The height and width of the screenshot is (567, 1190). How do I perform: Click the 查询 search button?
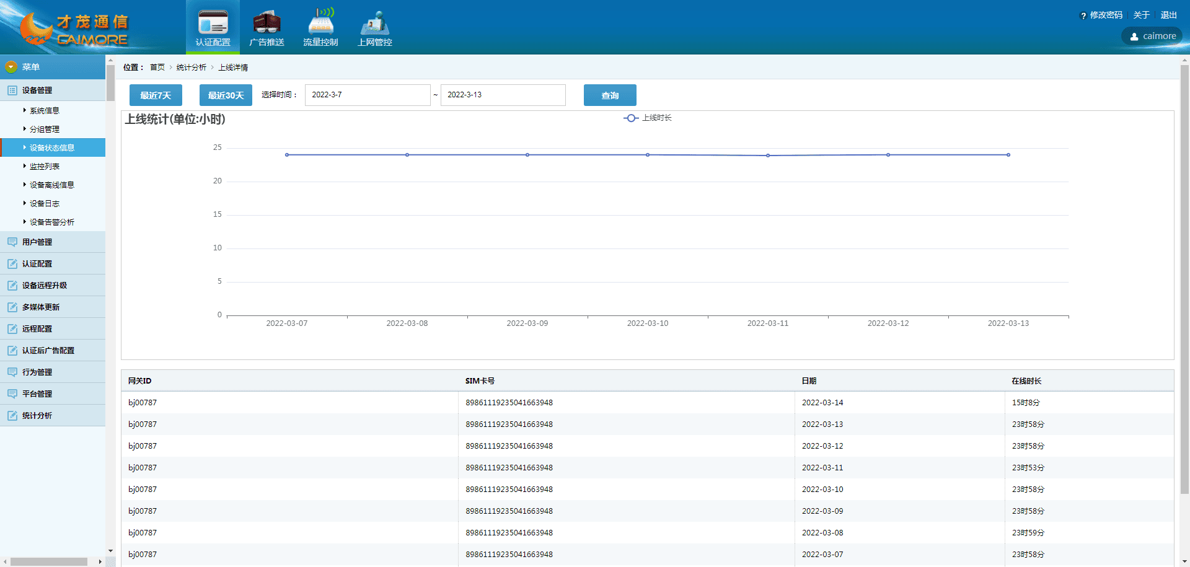[610, 95]
